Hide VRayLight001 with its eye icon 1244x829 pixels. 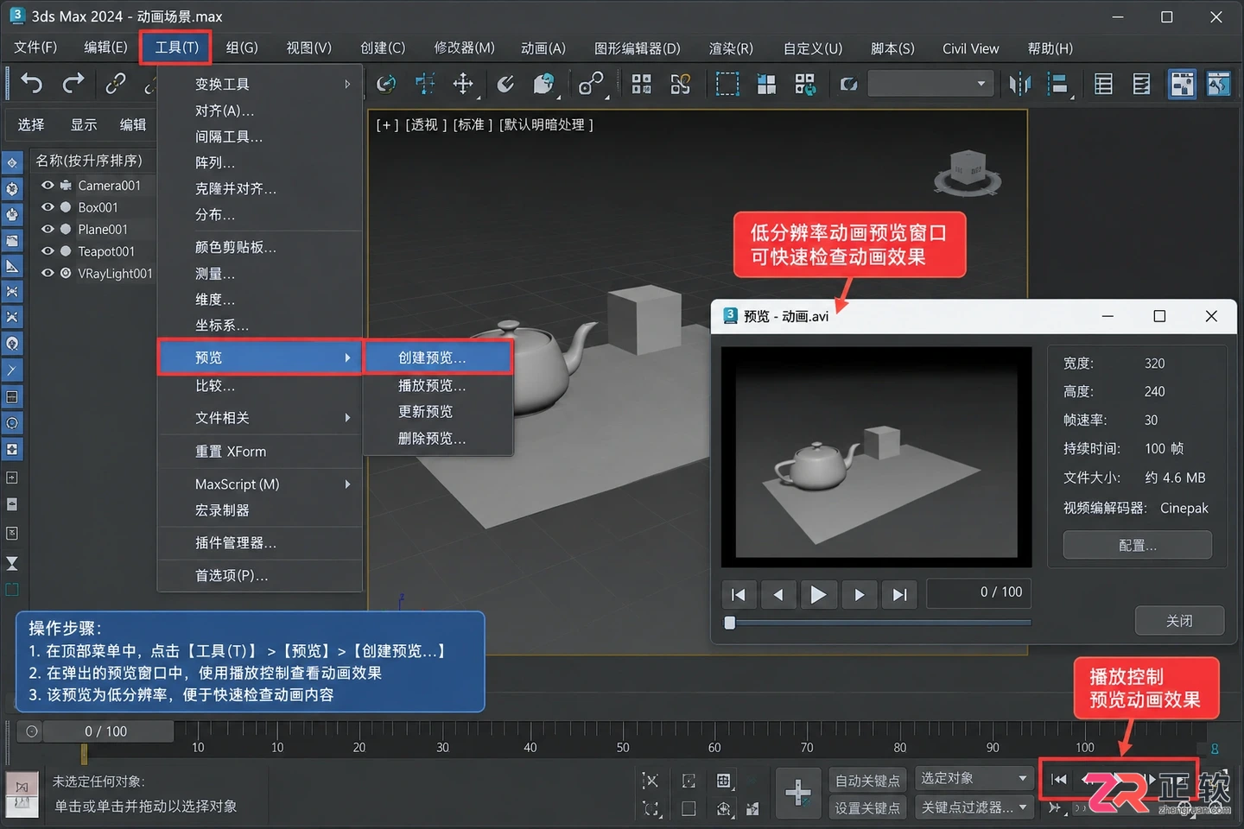click(48, 273)
